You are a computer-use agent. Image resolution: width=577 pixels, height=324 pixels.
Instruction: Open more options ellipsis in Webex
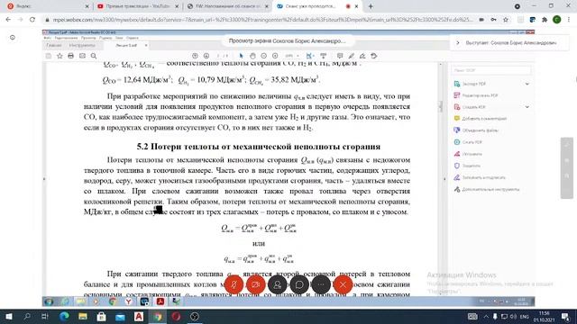321,284
